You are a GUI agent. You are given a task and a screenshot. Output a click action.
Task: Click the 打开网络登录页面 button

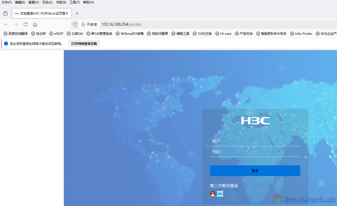pyautogui.click(x=84, y=44)
